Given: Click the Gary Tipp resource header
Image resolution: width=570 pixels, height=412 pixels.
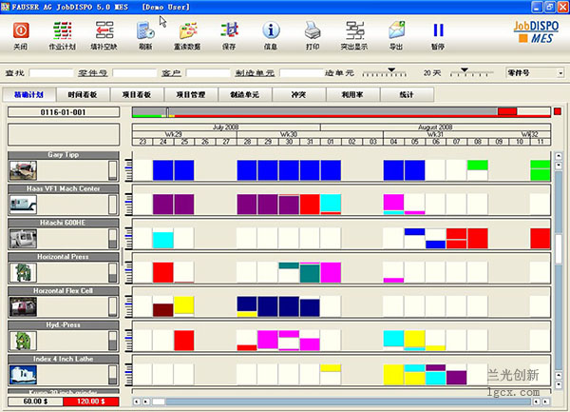Looking at the screenshot, I should 64,154.
